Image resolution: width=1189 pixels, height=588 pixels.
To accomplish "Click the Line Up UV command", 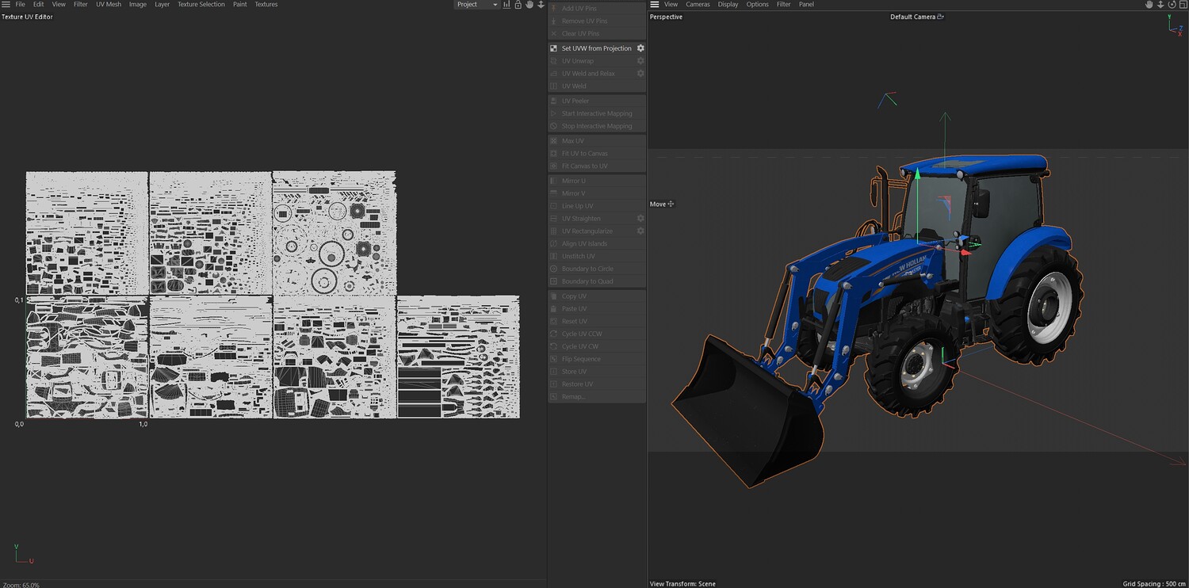I will click(x=597, y=206).
